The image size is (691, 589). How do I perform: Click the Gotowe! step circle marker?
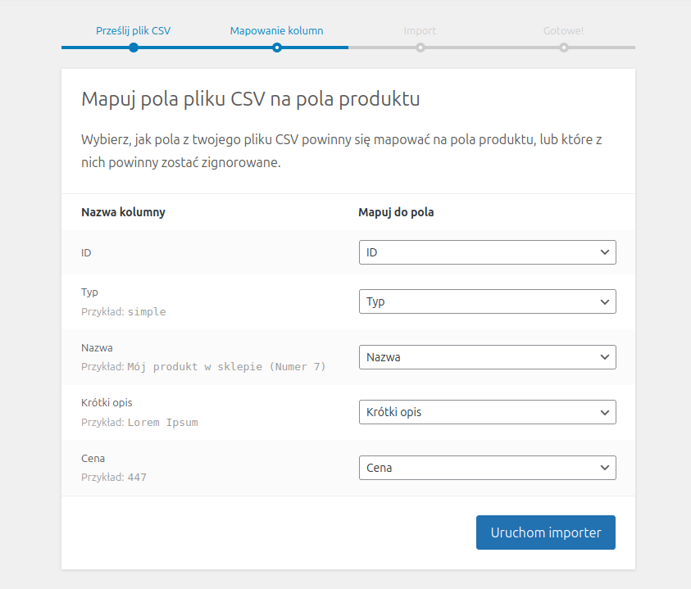point(564,48)
